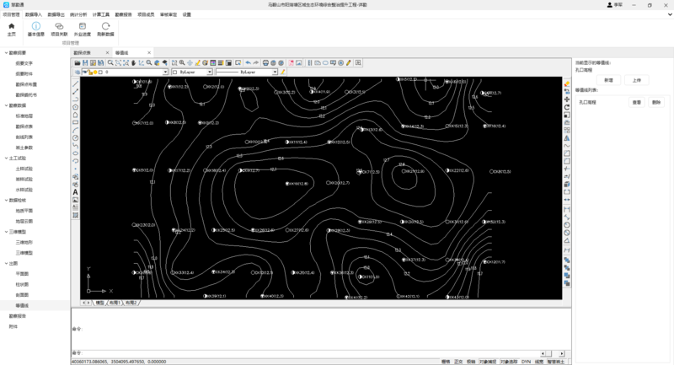
Task: Select the pan hand tool
Action: point(134,62)
